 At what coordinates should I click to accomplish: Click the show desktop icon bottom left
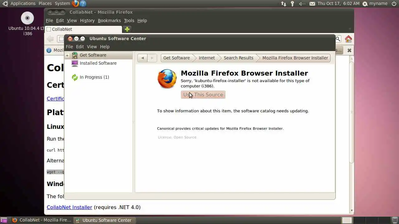(4, 220)
